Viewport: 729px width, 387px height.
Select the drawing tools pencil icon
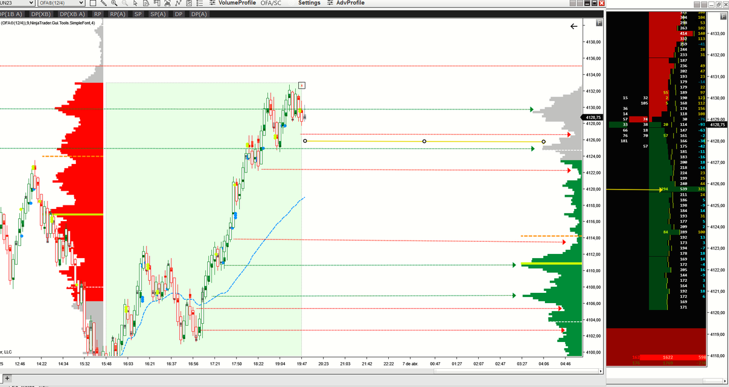click(103, 3)
